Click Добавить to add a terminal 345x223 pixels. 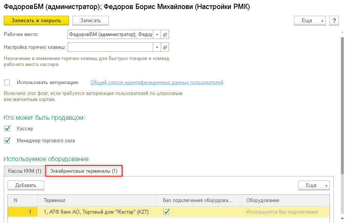[x=26, y=185]
